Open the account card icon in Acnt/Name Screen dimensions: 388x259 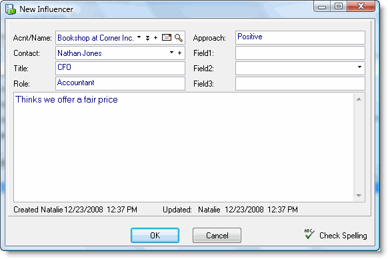pyautogui.click(x=166, y=37)
